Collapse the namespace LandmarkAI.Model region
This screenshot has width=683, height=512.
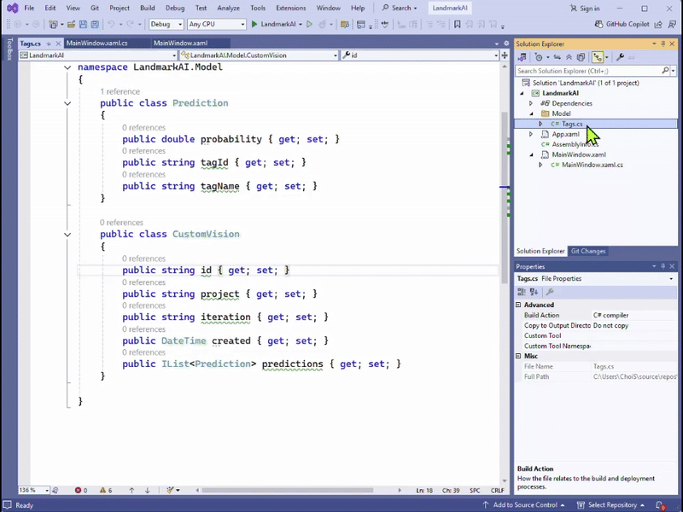pos(67,67)
